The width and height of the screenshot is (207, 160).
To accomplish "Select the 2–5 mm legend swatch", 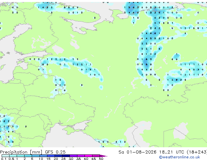I will (28, 156).
